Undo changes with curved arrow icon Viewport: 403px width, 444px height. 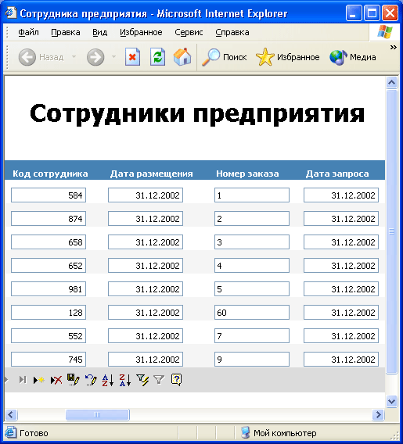click(x=91, y=380)
